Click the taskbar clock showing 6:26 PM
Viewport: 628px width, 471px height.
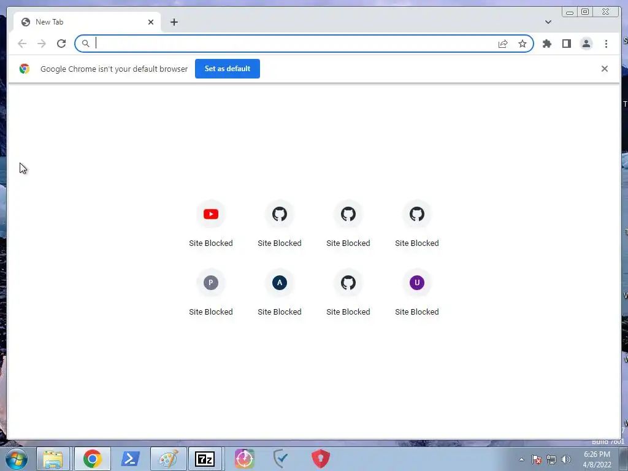click(x=597, y=459)
